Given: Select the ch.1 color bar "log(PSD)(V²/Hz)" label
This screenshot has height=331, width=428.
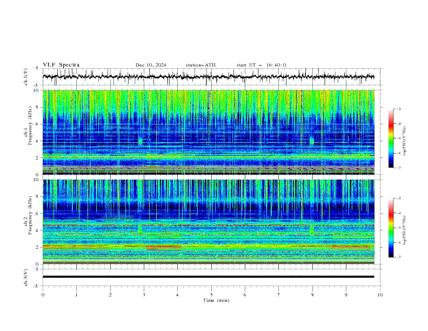Looking at the screenshot, I should [404, 141].
